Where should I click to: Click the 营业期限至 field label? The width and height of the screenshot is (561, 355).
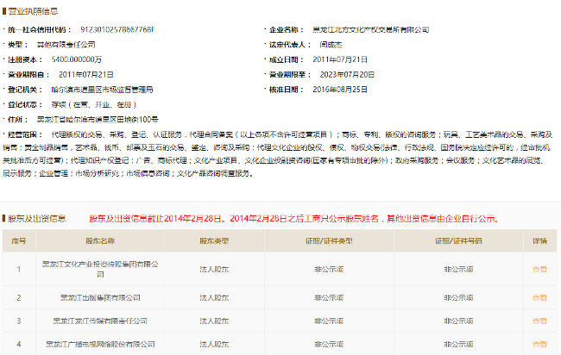click(290, 75)
